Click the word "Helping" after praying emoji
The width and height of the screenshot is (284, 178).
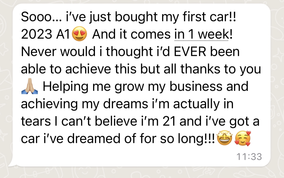(x=63, y=87)
